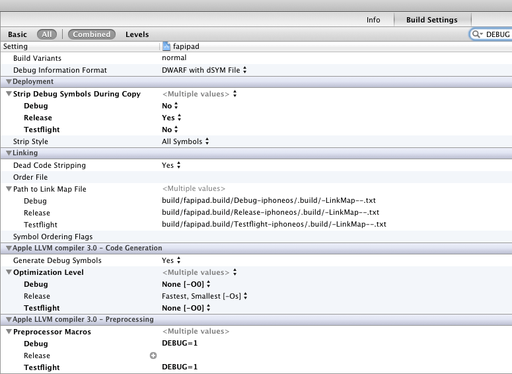Click Testflight DEBUG=1 preprocessor macro value

tap(180, 367)
